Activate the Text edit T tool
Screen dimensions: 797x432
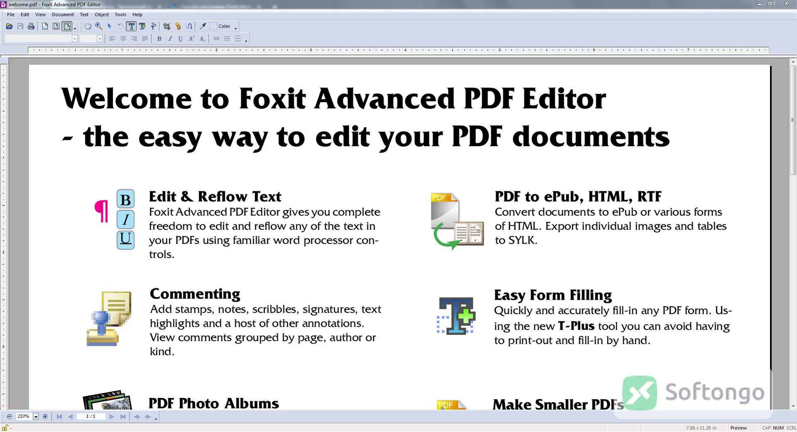point(131,26)
